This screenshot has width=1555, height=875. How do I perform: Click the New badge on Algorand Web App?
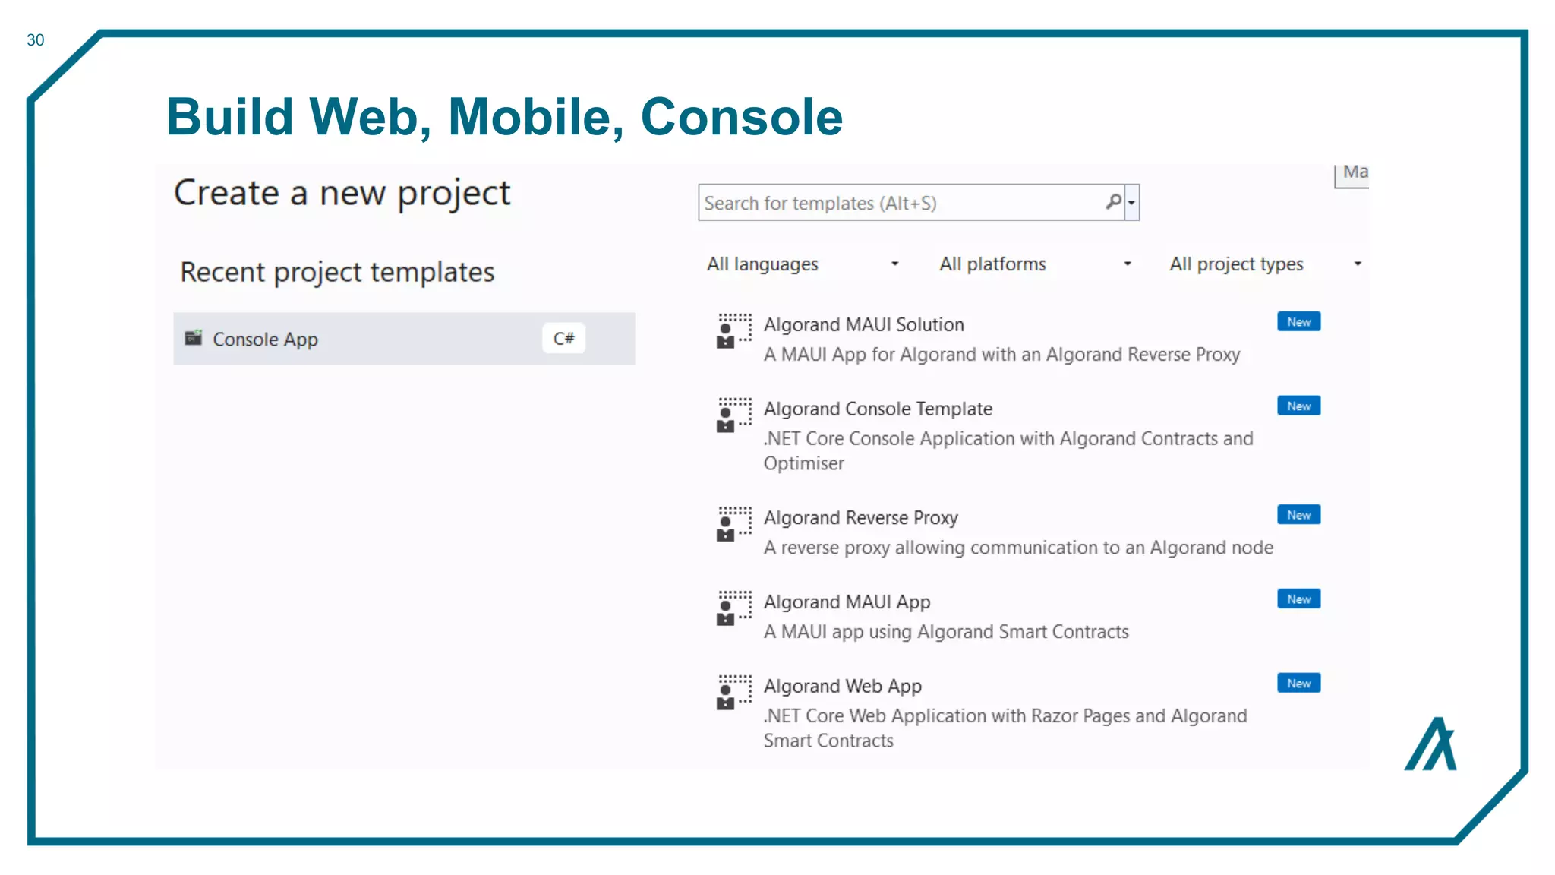tap(1298, 684)
